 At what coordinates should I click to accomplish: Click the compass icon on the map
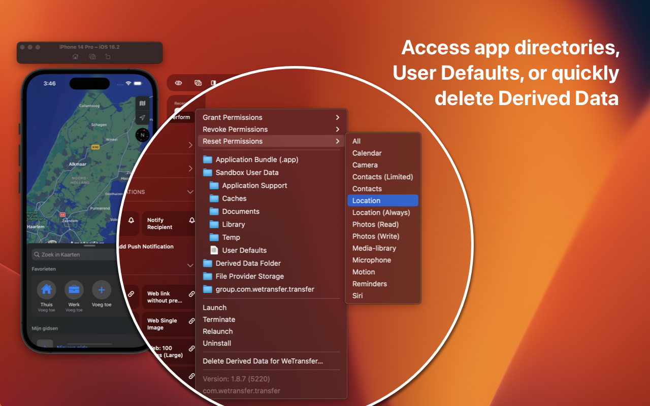click(x=142, y=135)
